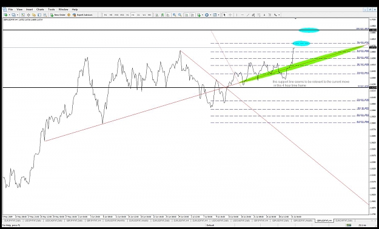This screenshot has height=229, width=379.
Task: Expand the Periods dropdown arrow
Action: tap(210, 15)
